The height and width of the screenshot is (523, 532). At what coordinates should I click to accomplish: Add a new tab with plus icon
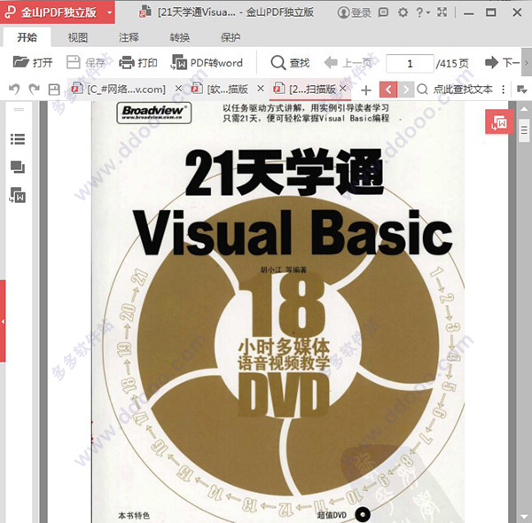point(366,90)
